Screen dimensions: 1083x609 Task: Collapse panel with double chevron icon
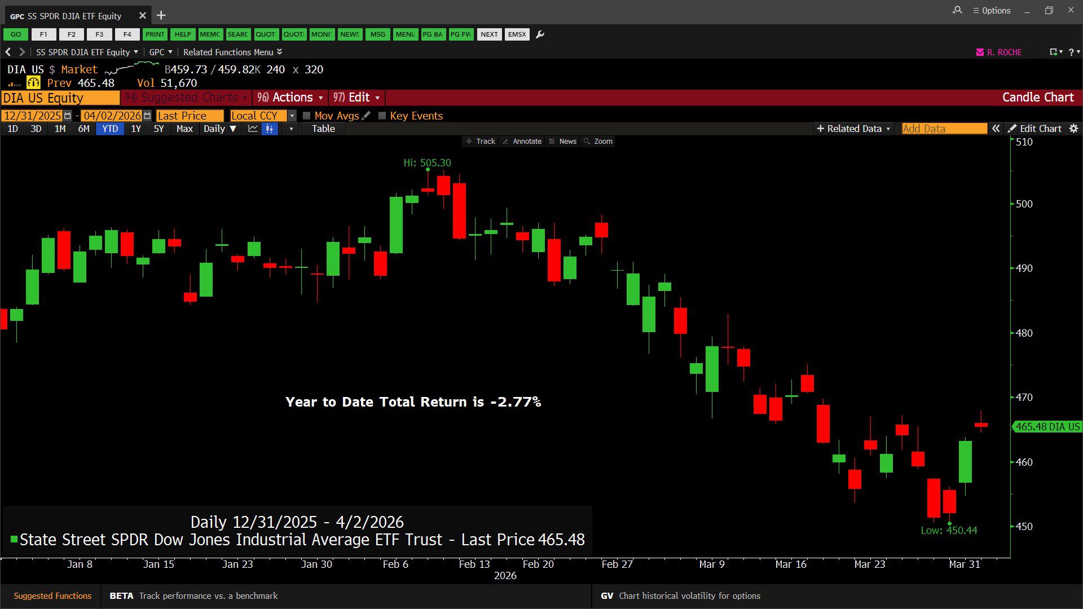point(996,129)
